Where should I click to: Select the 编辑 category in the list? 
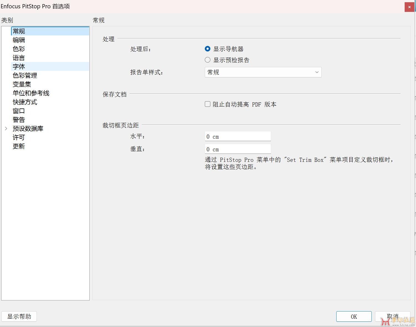[x=19, y=40]
